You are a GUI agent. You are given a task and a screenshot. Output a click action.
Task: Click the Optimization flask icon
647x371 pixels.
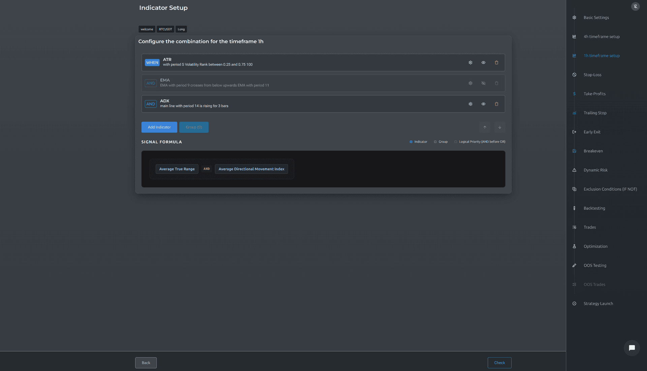pyautogui.click(x=574, y=246)
